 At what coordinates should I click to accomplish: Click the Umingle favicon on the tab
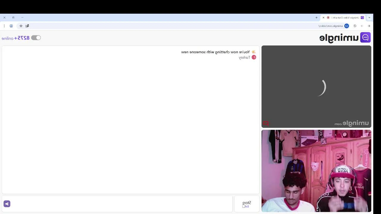(x=362, y=18)
